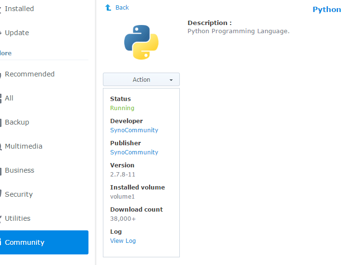
Task: Select the Business category
Action: click(19, 170)
